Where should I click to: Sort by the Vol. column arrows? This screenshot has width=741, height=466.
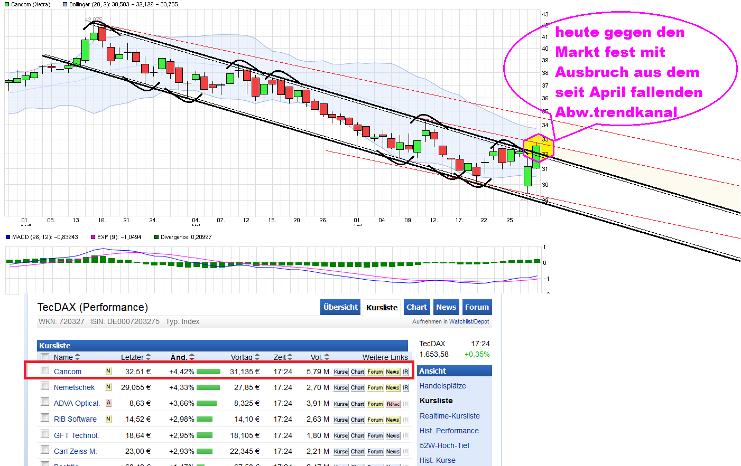327,357
